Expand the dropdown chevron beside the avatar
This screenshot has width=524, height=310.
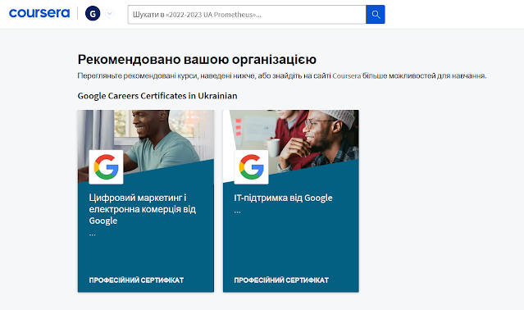point(110,14)
